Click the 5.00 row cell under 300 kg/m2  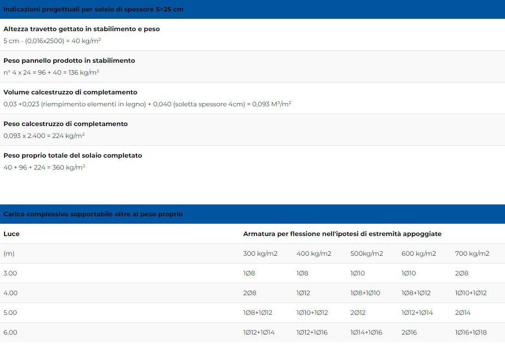[258, 313]
